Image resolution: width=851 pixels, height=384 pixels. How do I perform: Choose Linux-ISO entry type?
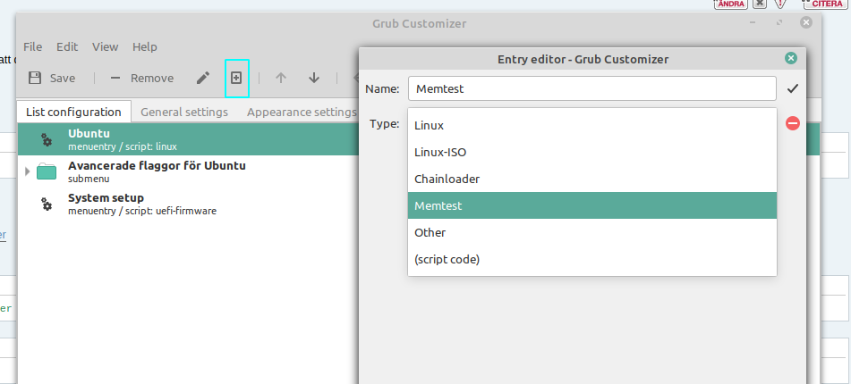coord(592,152)
